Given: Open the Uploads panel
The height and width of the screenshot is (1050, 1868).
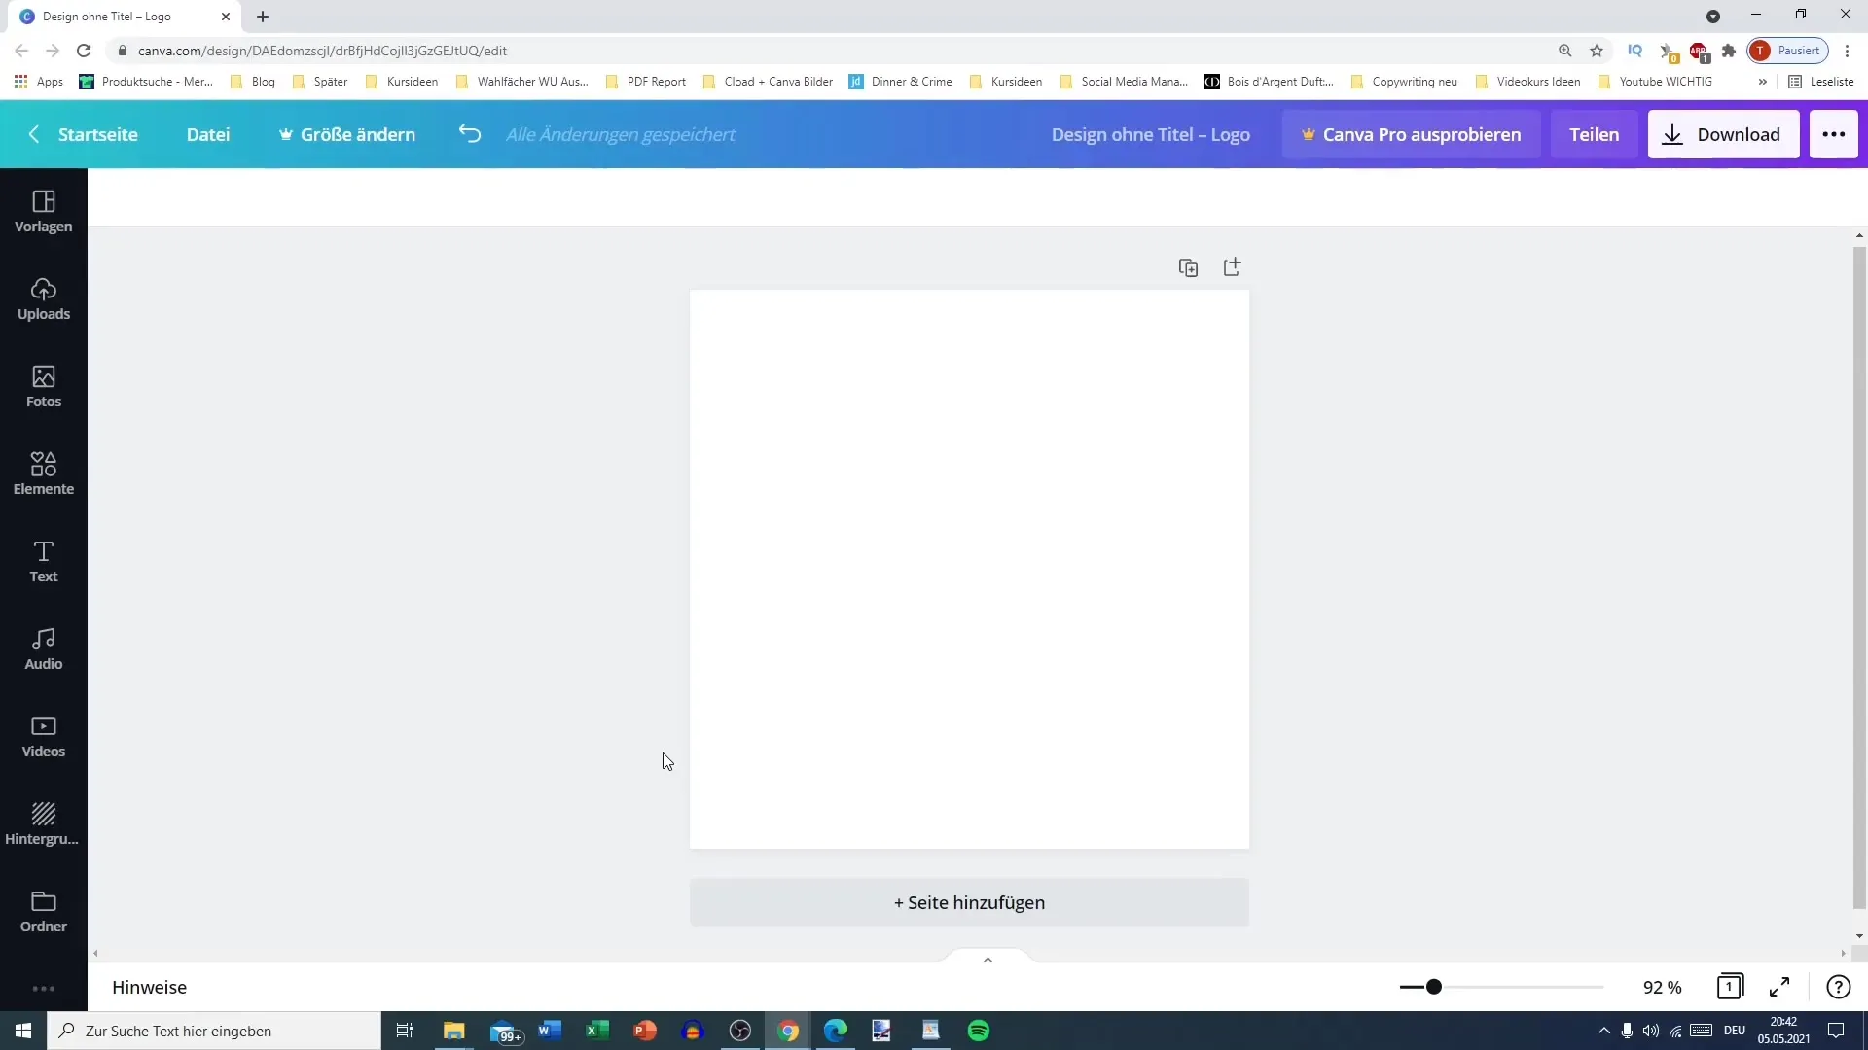Looking at the screenshot, I should point(44,297).
